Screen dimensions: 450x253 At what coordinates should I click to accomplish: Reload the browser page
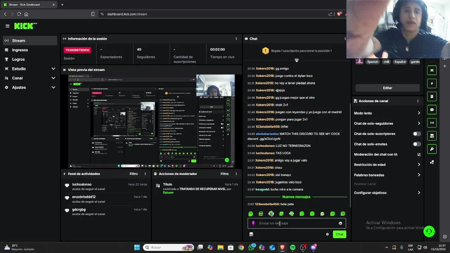pos(19,14)
